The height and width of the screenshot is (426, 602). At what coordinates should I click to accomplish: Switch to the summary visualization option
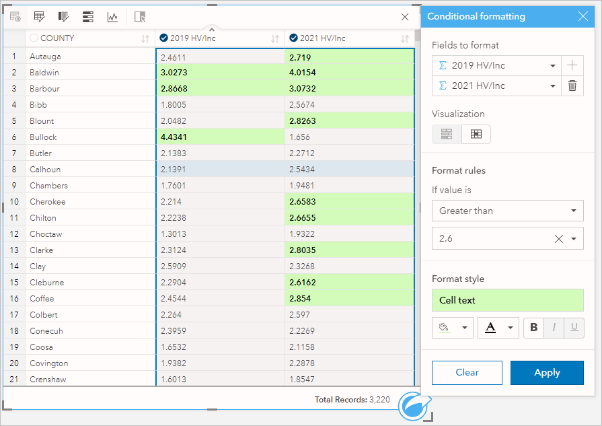[x=446, y=134]
